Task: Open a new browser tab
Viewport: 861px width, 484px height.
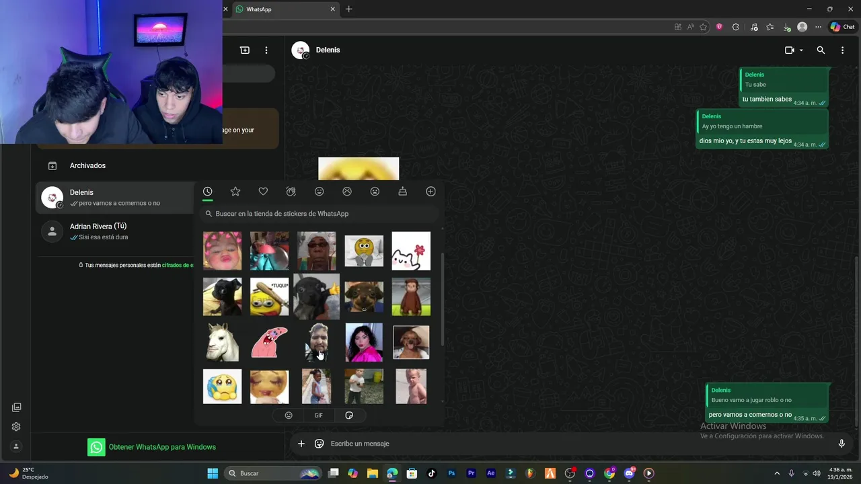Action: (x=348, y=9)
